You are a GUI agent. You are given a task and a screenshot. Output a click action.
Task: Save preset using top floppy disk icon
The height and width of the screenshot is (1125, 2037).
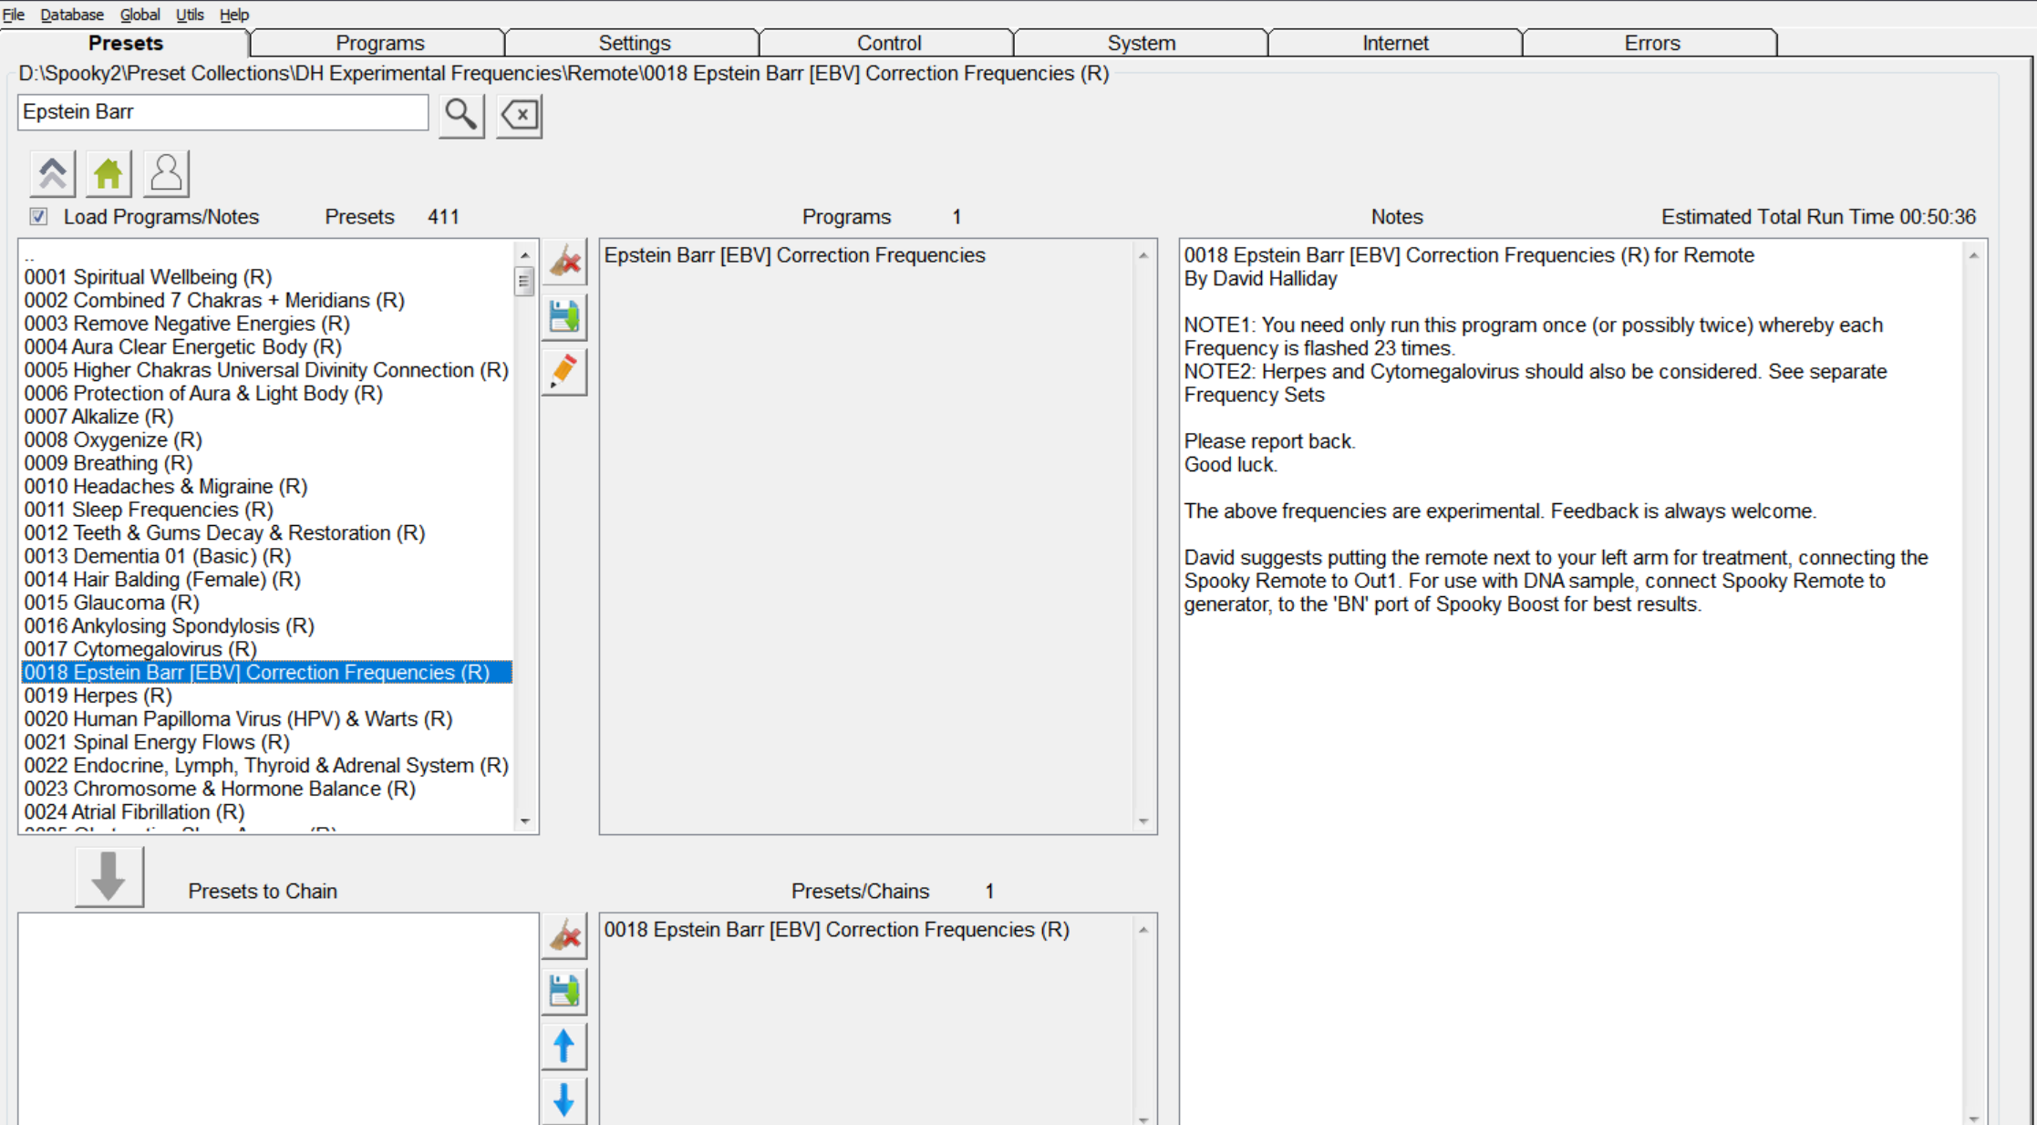564,317
